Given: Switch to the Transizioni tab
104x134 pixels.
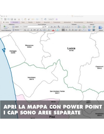Looking at the screenshot, I should point(57,22).
